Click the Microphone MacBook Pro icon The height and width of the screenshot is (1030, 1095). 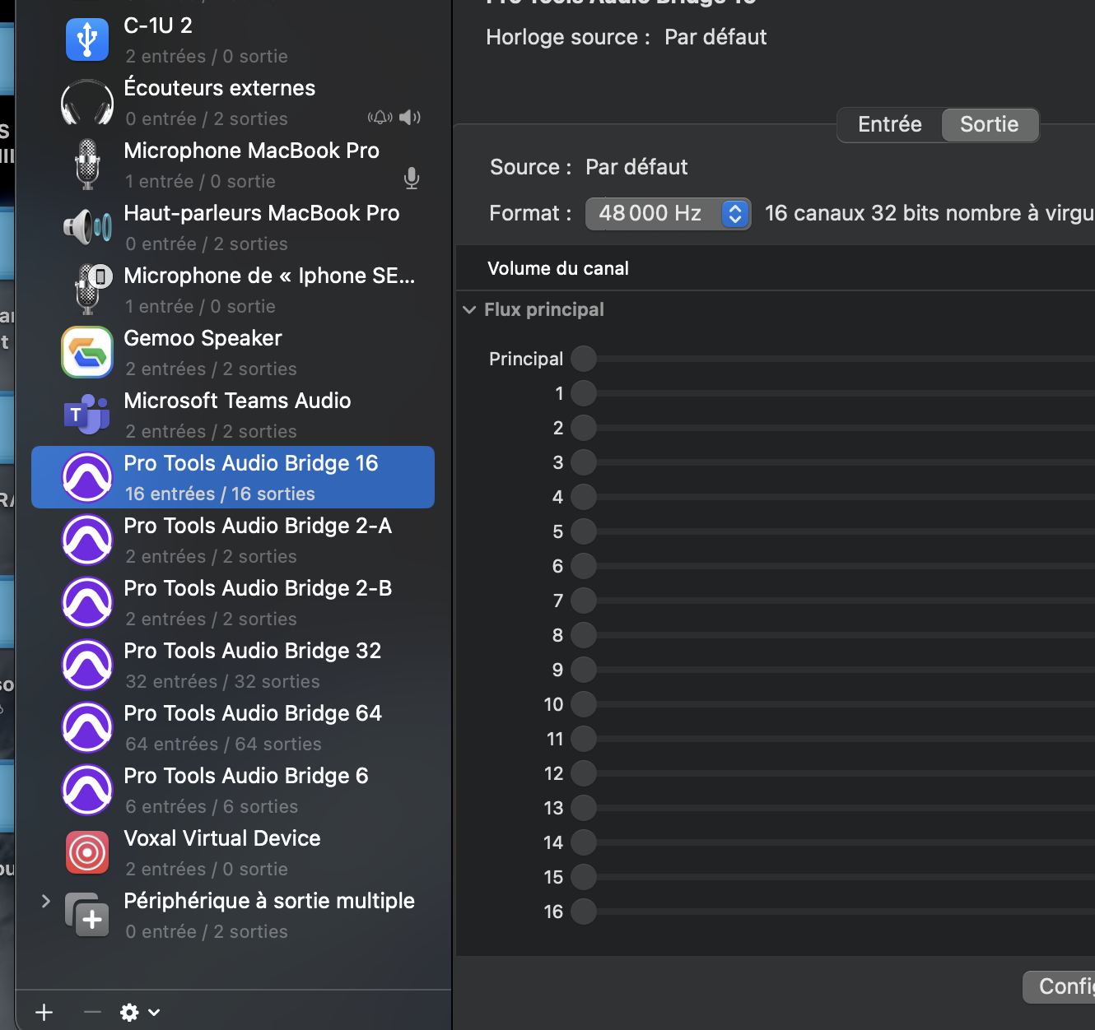click(87, 165)
